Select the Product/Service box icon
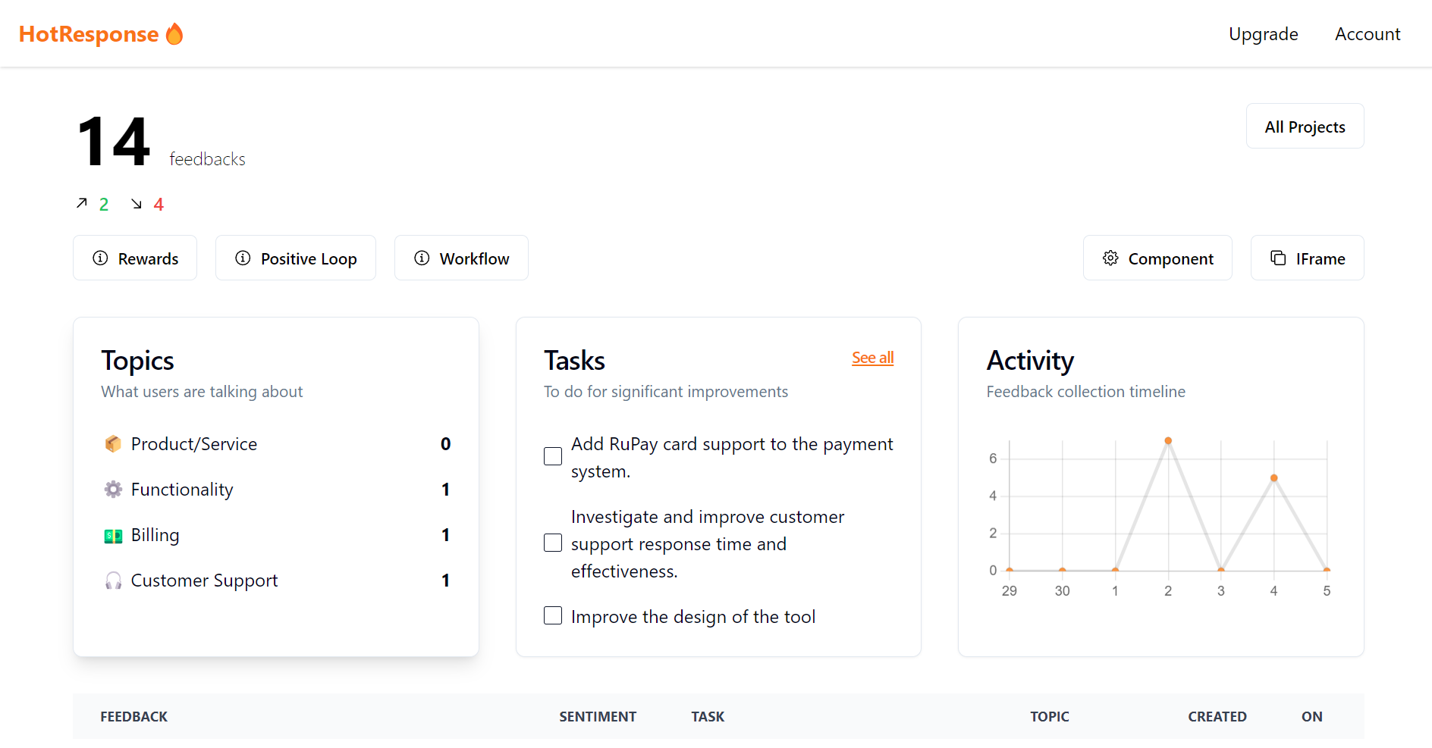The width and height of the screenshot is (1432, 748). coord(113,444)
